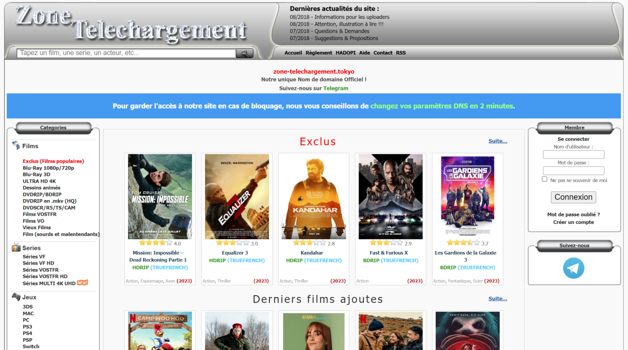Select the Séries VOSTFR HD category

pyautogui.click(x=45, y=276)
